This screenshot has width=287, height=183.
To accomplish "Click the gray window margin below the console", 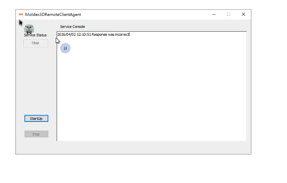I will [151, 147].
